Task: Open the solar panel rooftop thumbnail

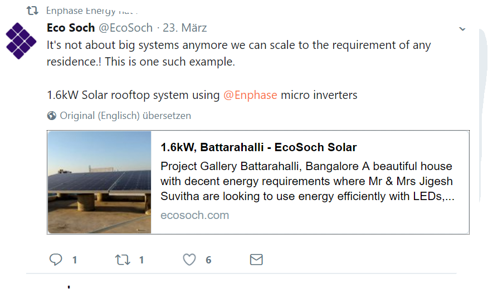Action: pyautogui.click(x=100, y=182)
